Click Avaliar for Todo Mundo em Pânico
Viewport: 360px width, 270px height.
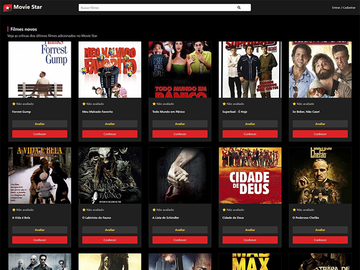(180, 124)
